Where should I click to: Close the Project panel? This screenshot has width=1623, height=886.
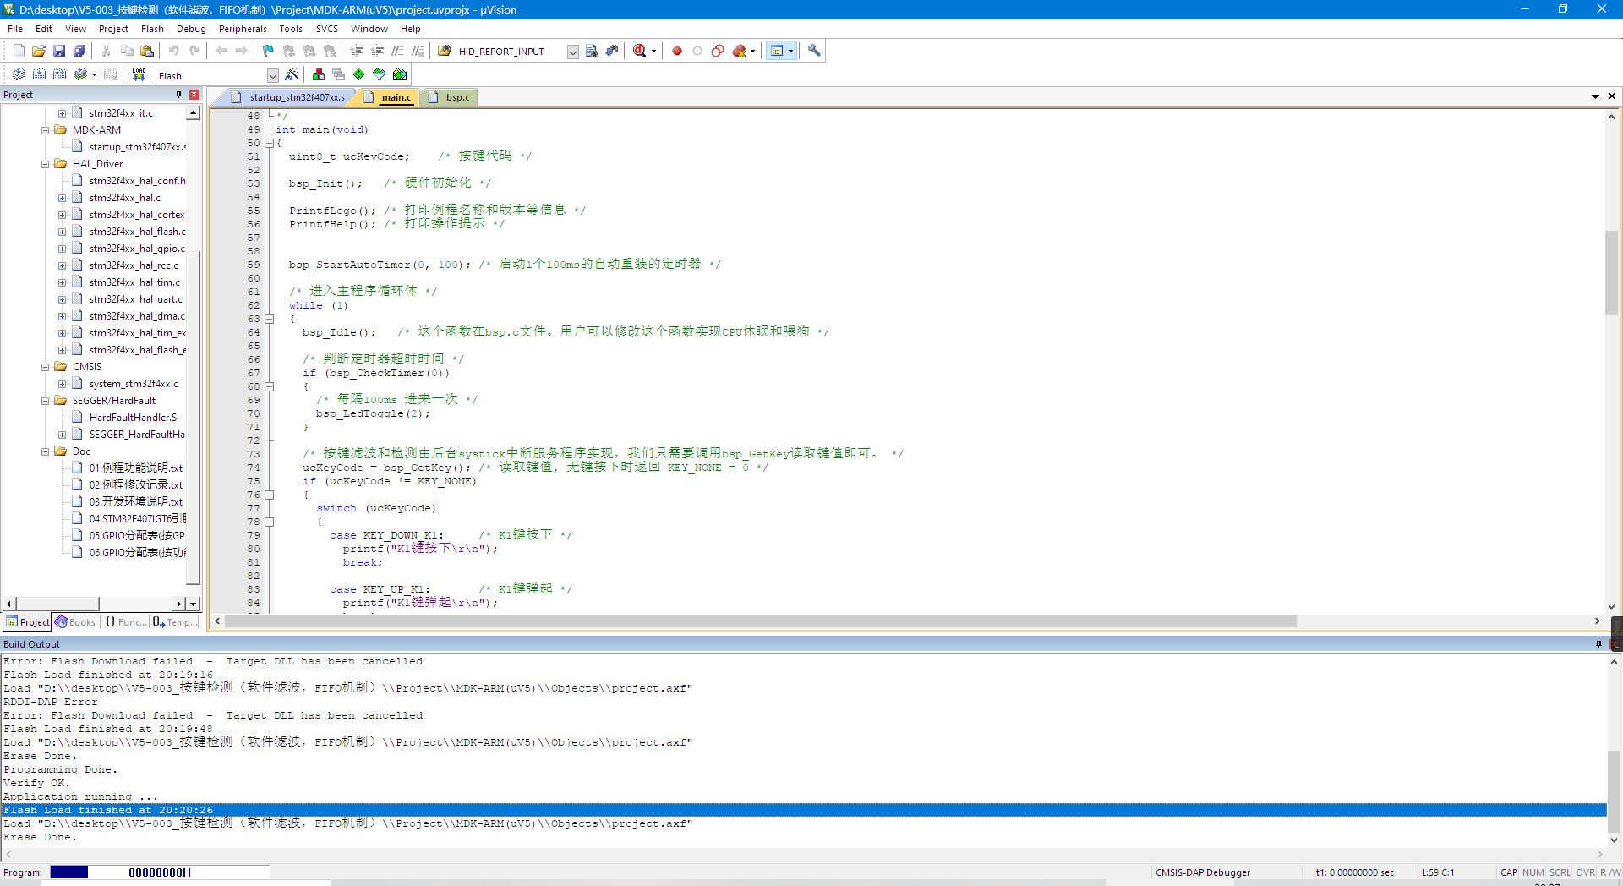[194, 95]
